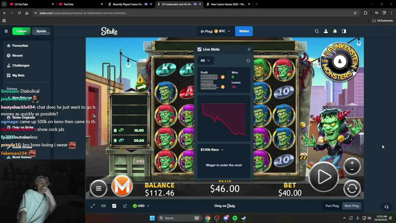Switch to Recently Played Casino Games tab

[130, 4]
